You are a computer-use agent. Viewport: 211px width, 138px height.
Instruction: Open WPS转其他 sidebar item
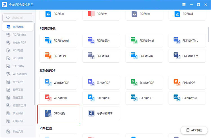(x=18, y=74)
